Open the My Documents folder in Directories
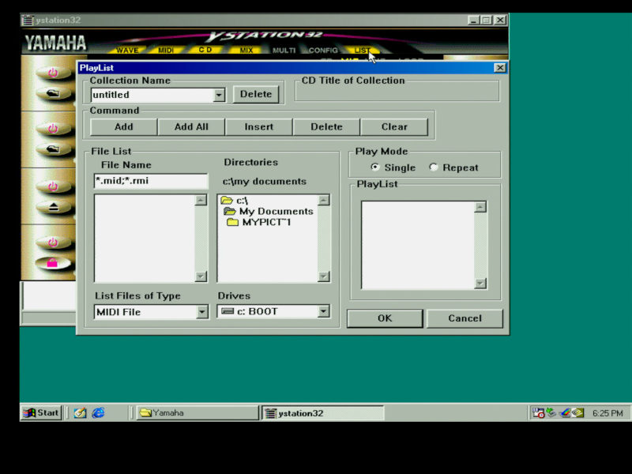The image size is (632, 474). pos(275,212)
